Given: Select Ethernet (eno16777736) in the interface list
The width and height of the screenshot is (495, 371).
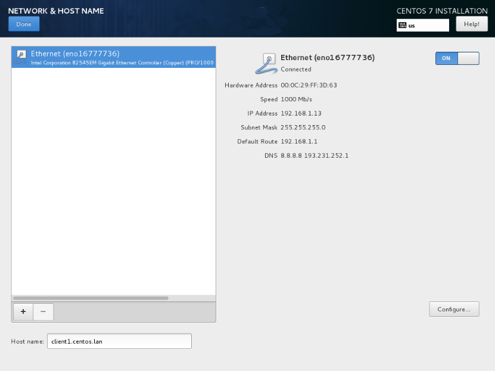Looking at the screenshot, I should (113, 57).
